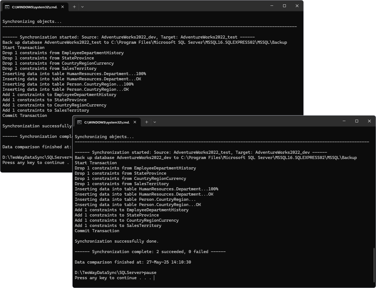Minimize the front terminal window
The width and height of the screenshot is (376, 288).
pos(344,121)
